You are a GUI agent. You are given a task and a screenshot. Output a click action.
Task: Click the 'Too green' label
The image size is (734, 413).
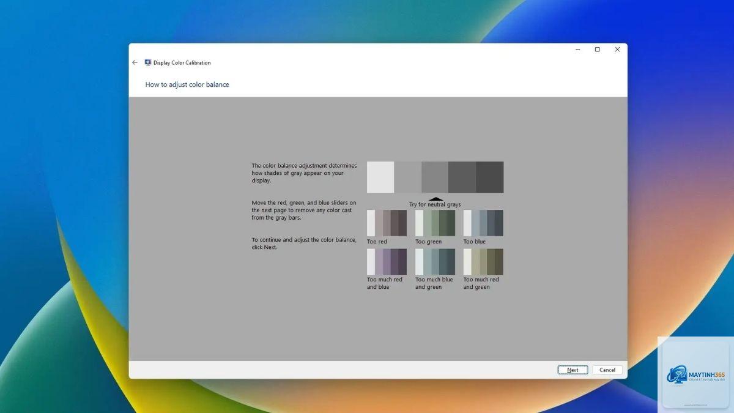428,242
